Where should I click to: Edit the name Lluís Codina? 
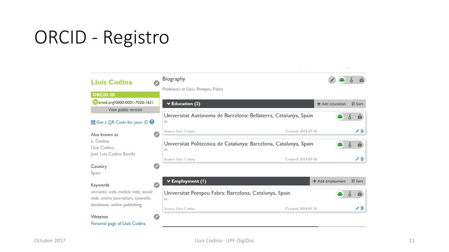coord(157,83)
